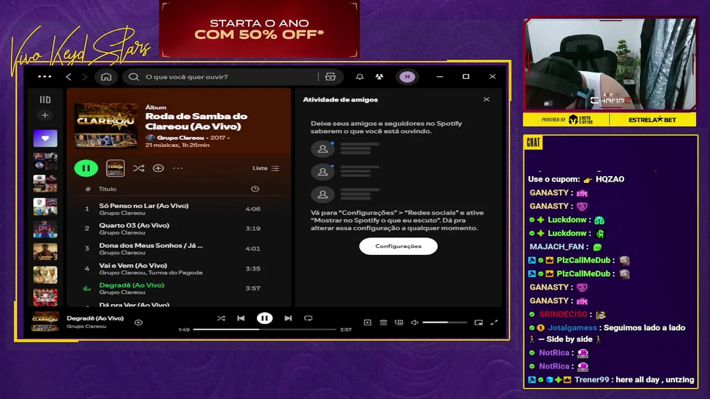Click the 'Starta o ano com 50% off' banner
This screenshot has height=399, width=710.
[x=259, y=29]
